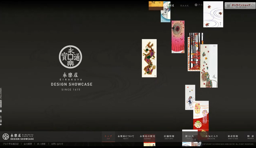This screenshot has height=148, width=256.
Task: Click the large Eirakuya coin emblem
Action: tap(71, 57)
